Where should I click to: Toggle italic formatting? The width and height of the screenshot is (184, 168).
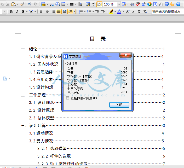tap(17, 12)
